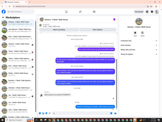Open the Bobby conversation

(17, 74)
